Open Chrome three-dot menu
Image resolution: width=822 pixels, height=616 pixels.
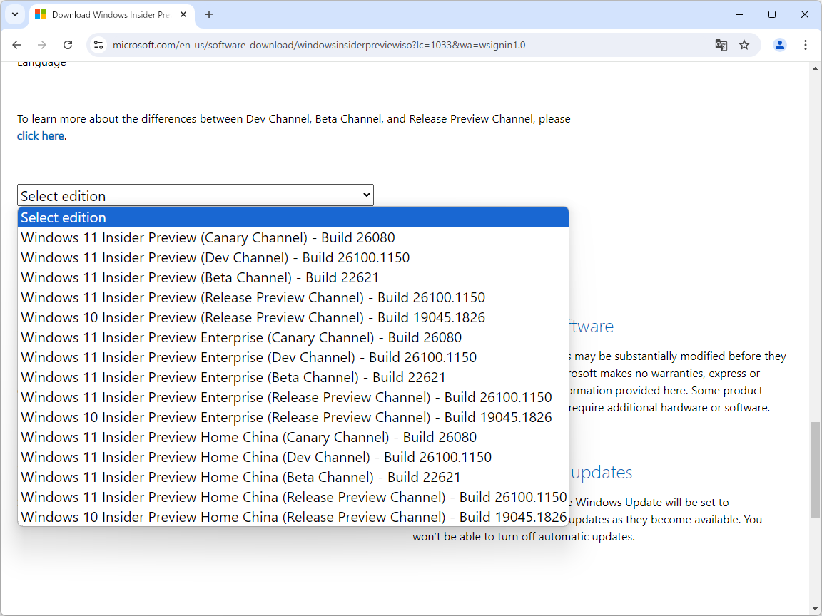(806, 45)
